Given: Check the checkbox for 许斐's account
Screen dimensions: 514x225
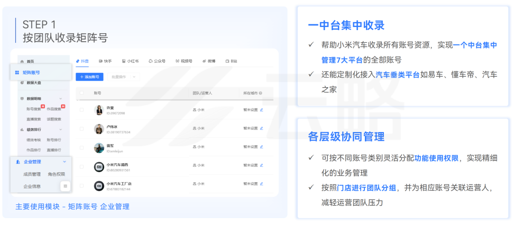Looking at the screenshot, I should tap(81, 110).
